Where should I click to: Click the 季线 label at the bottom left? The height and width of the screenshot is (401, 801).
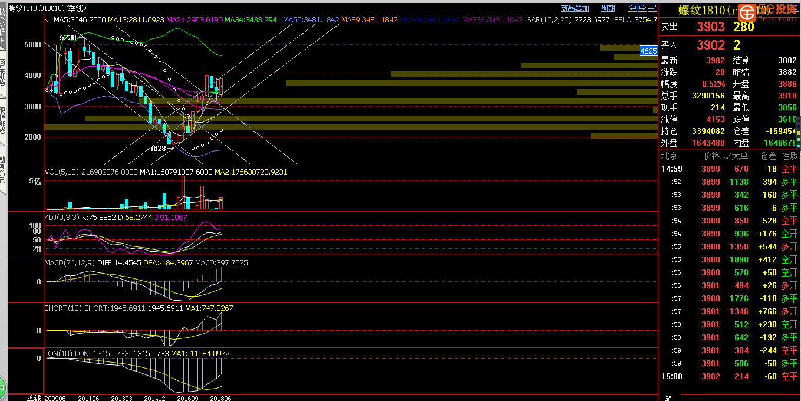[34, 398]
